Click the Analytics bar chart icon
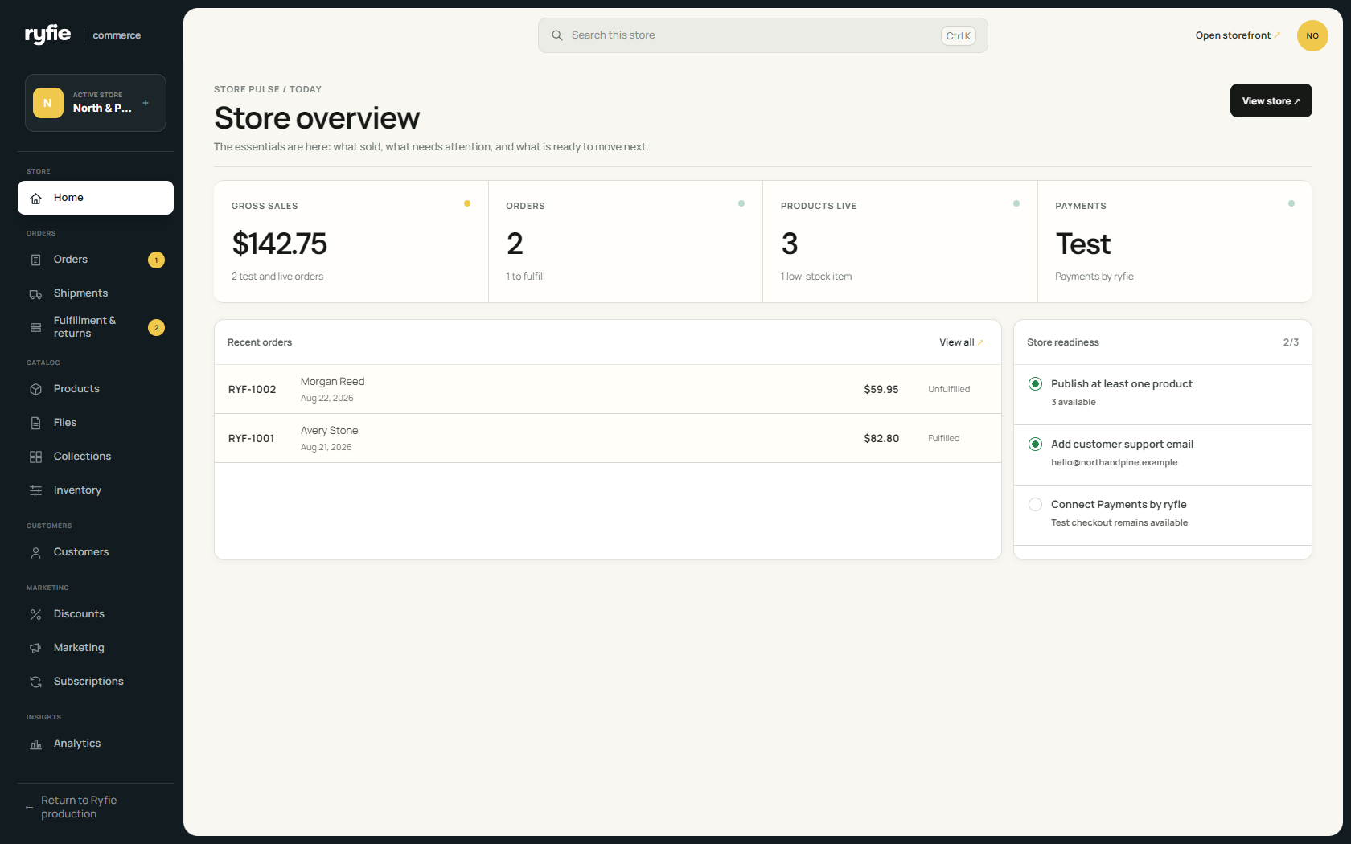This screenshot has width=1351, height=844. pyautogui.click(x=35, y=744)
